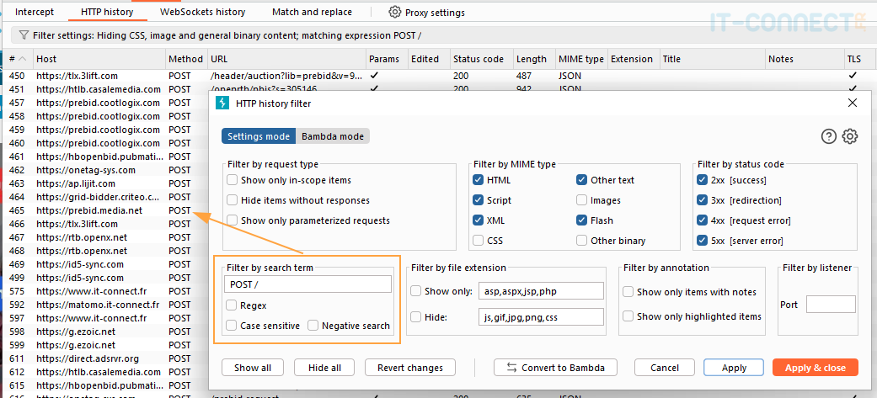Toggle the Images MIME type checkbox
The height and width of the screenshot is (398, 877).
582,200
